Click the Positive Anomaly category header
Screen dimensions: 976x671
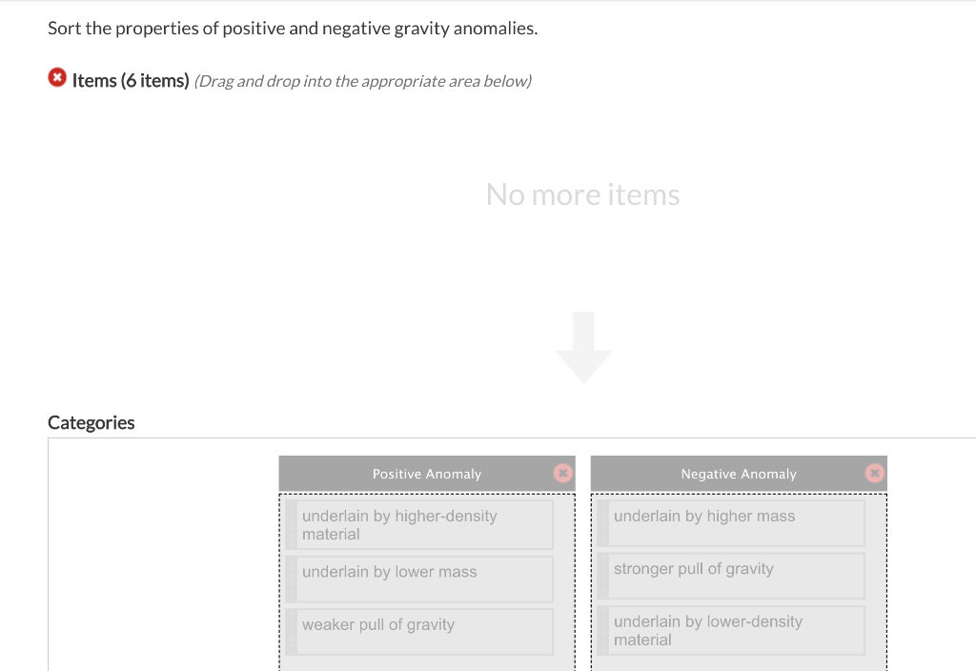click(426, 473)
